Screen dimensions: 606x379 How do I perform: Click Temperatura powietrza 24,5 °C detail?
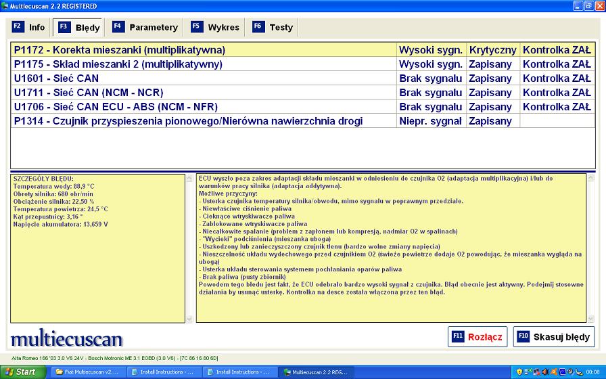(x=61, y=209)
